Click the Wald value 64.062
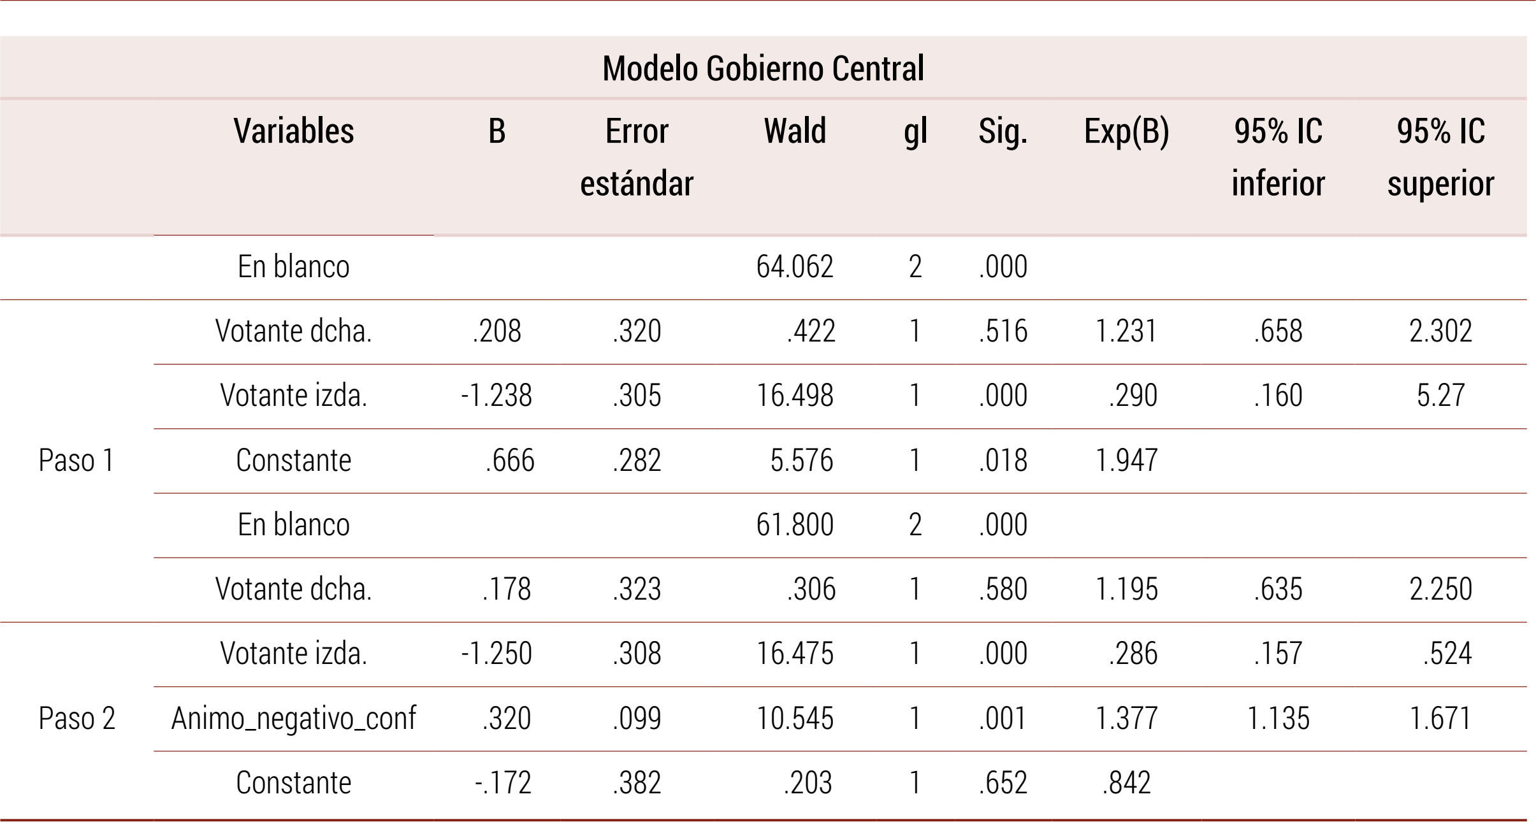Screen dimensions: 1536x822 click(x=795, y=266)
